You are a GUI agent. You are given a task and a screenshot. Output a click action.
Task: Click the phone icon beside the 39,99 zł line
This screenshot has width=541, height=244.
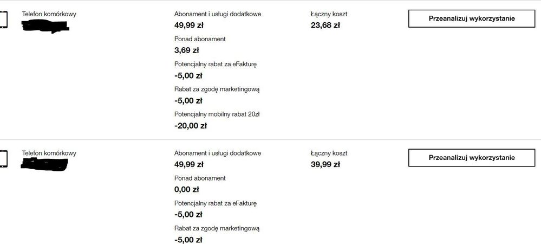coord(3,159)
